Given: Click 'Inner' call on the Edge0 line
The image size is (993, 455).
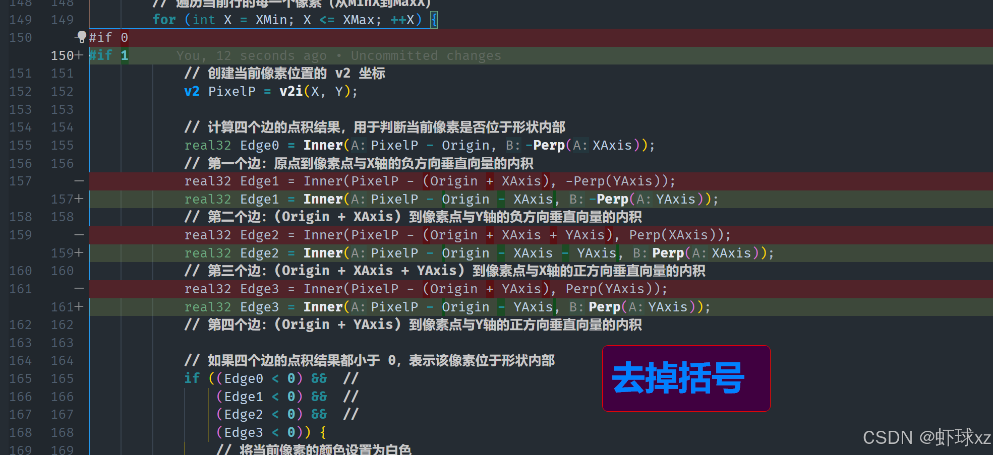Looking at the screenshot, I should (323, 145).
